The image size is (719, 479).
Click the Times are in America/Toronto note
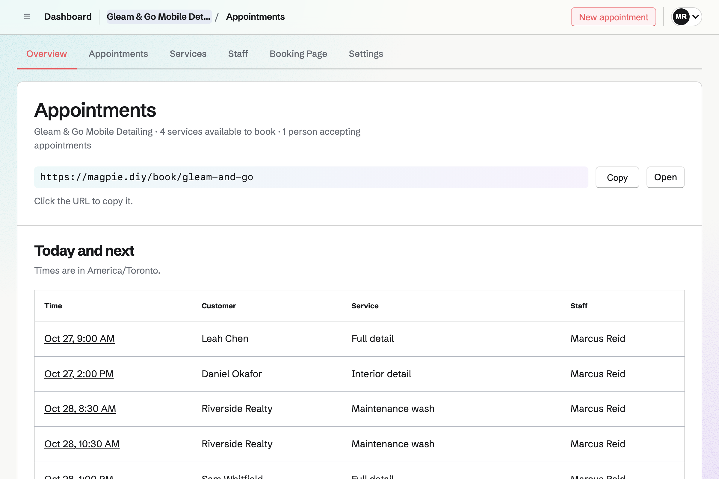click(x=97, y=271)
